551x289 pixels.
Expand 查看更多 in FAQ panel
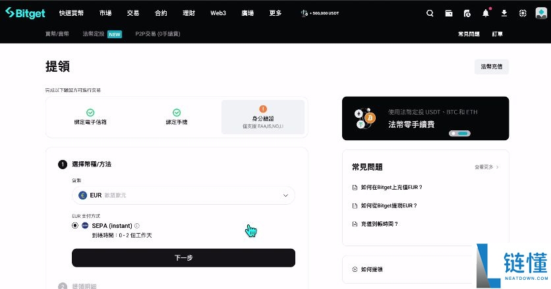point(486,167)
